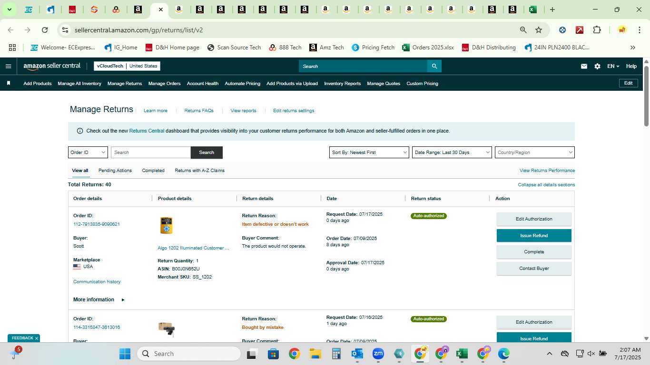This screenshot has width=650, height=365.
Task: Open Chrome menu three dots
Action: pyautogui.click(x=639, y=30)
